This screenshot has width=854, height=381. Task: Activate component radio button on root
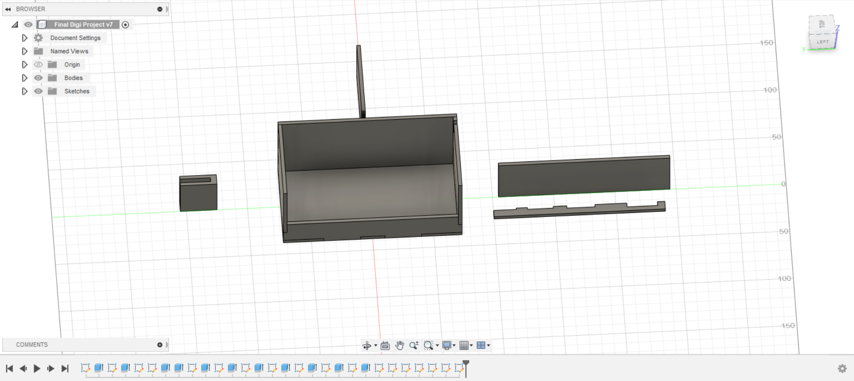[125, 24]
